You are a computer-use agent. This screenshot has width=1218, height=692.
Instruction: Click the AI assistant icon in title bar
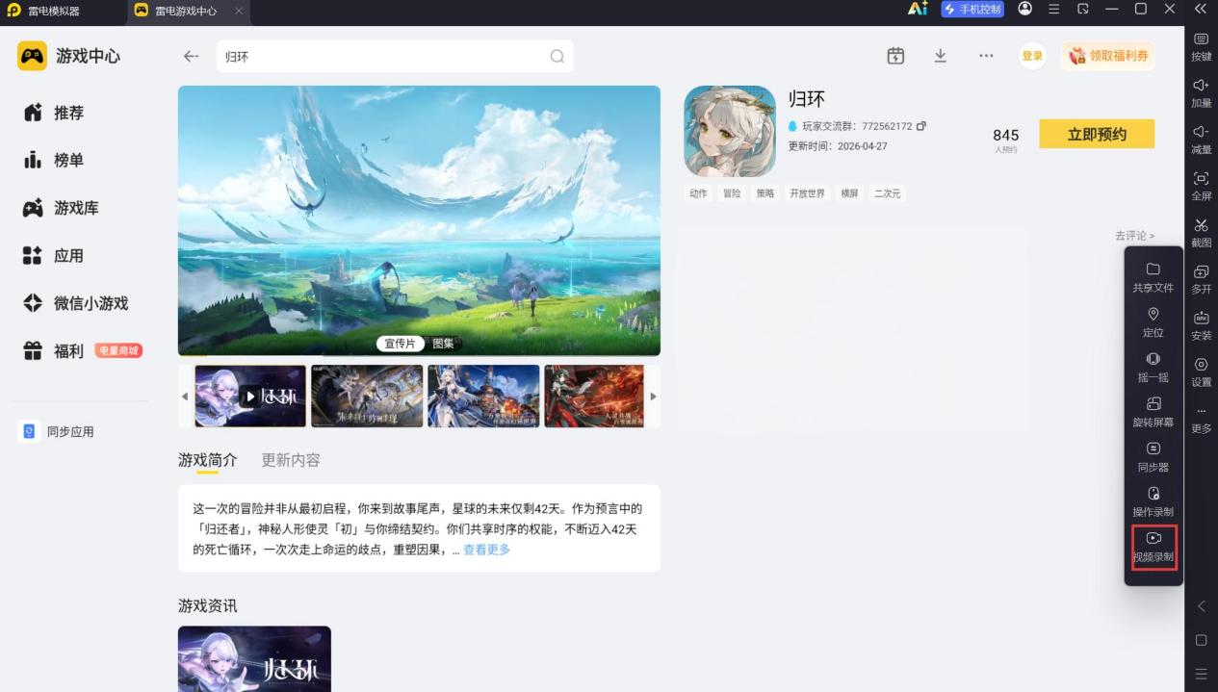(x=918, y=9)
